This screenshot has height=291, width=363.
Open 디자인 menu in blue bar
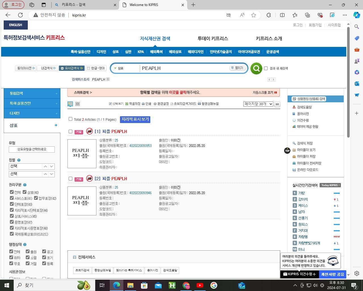click(x=101, y=52)
